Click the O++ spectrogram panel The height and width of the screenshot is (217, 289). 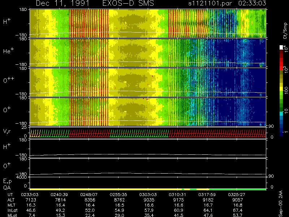[x=148, y=82]
